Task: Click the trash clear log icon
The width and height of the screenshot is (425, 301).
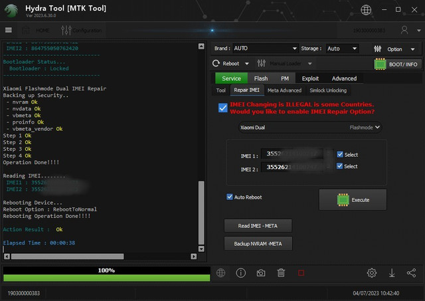Action: (281, 273)
